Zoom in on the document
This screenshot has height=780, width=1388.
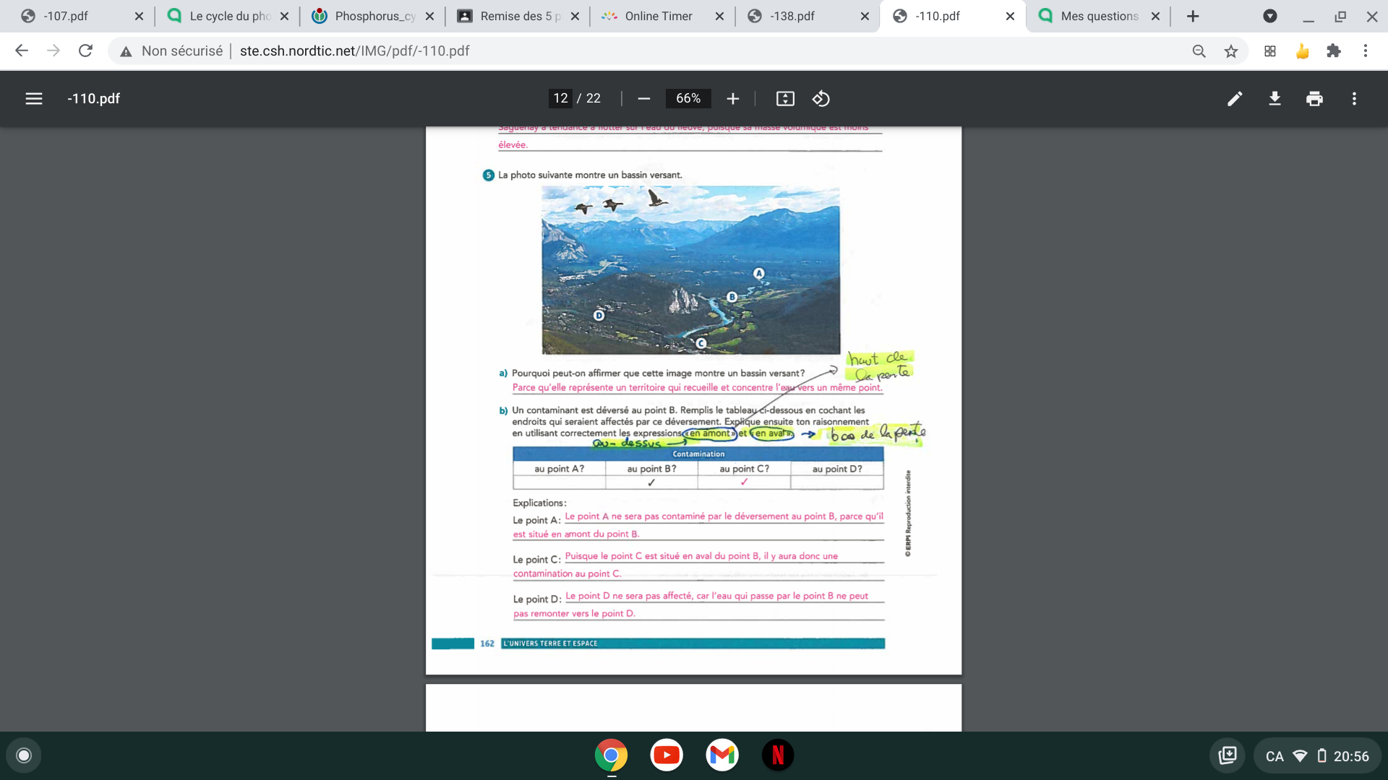(x=732, y=99)
